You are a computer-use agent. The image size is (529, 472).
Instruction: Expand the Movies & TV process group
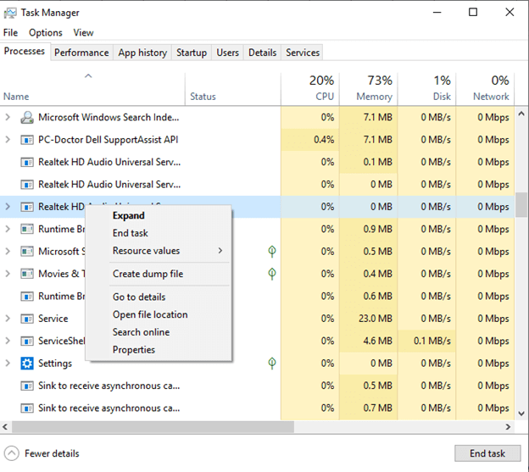coord(8,274)
